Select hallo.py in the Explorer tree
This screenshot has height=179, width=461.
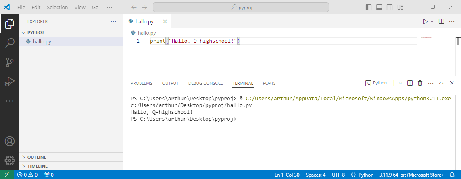tap(71, 42)
